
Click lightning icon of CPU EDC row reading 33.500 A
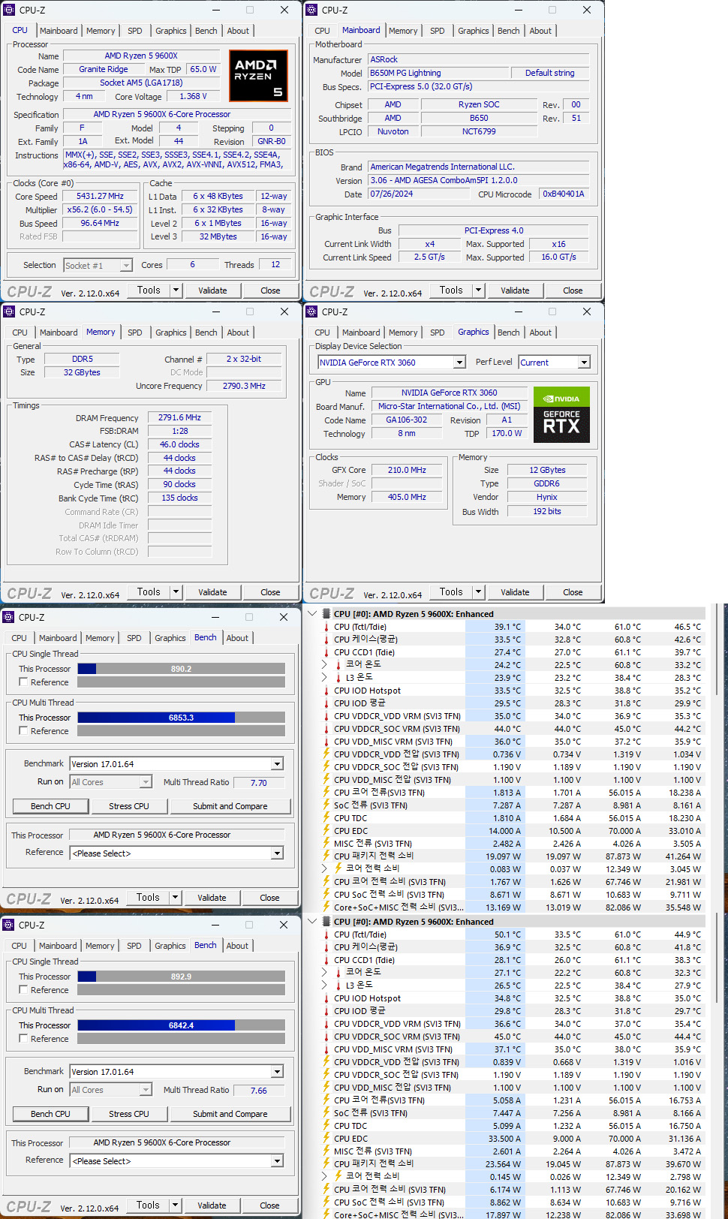tap(326, 1139)
